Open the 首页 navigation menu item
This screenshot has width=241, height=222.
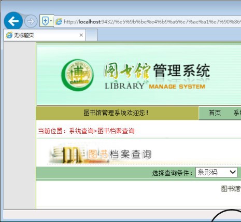(x=215, y=113)
